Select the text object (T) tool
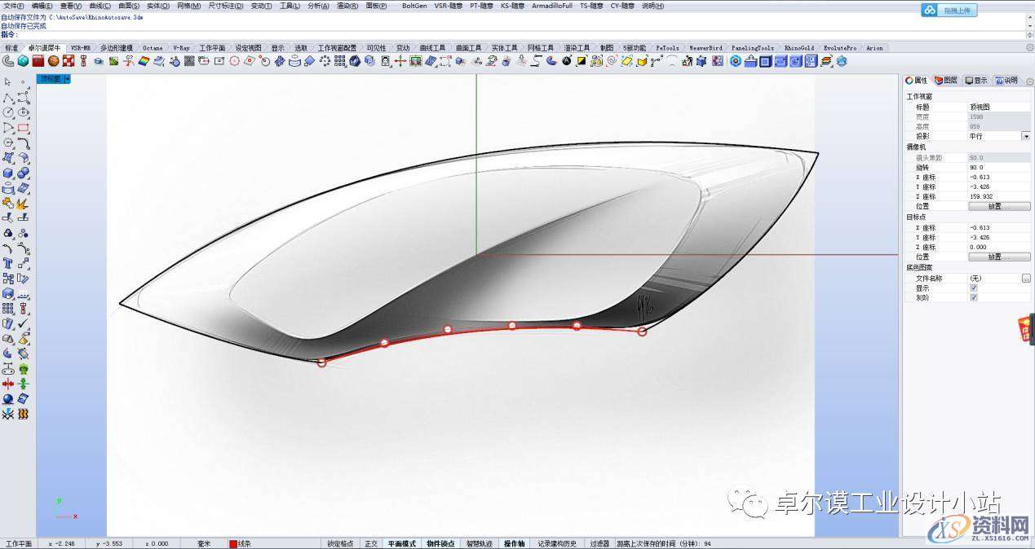The width and height of the screenshot is (1035, 549). pyautogui.click(x=8, y=263)
